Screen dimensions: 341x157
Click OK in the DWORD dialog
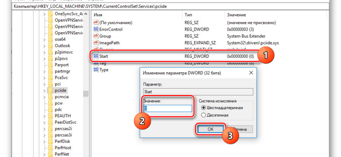pos(210,129)
